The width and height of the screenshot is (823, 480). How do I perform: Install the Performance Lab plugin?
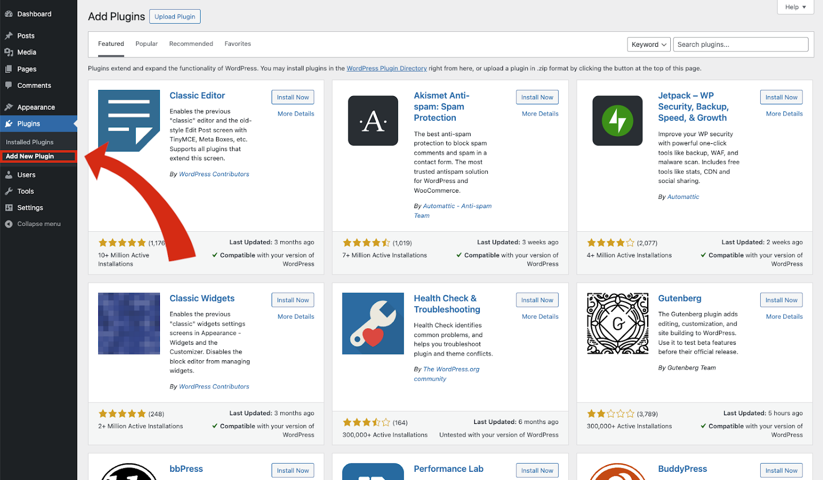point(537,470)
